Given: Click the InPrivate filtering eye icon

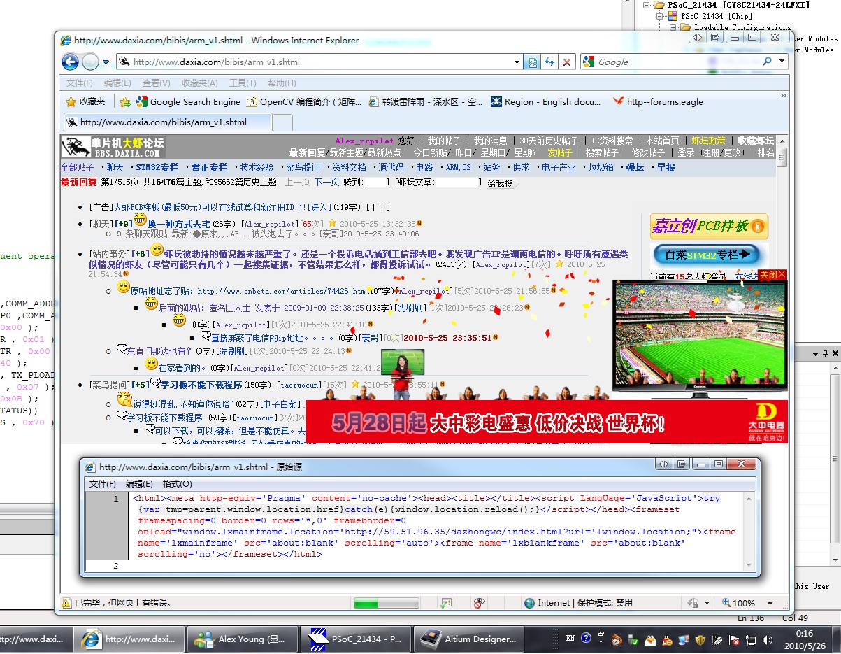Looking at the screenshot, I should pos(479,603).
